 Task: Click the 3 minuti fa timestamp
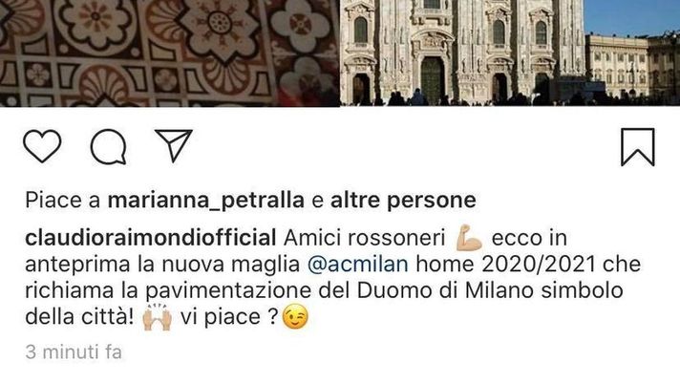(x=74, y=352)
